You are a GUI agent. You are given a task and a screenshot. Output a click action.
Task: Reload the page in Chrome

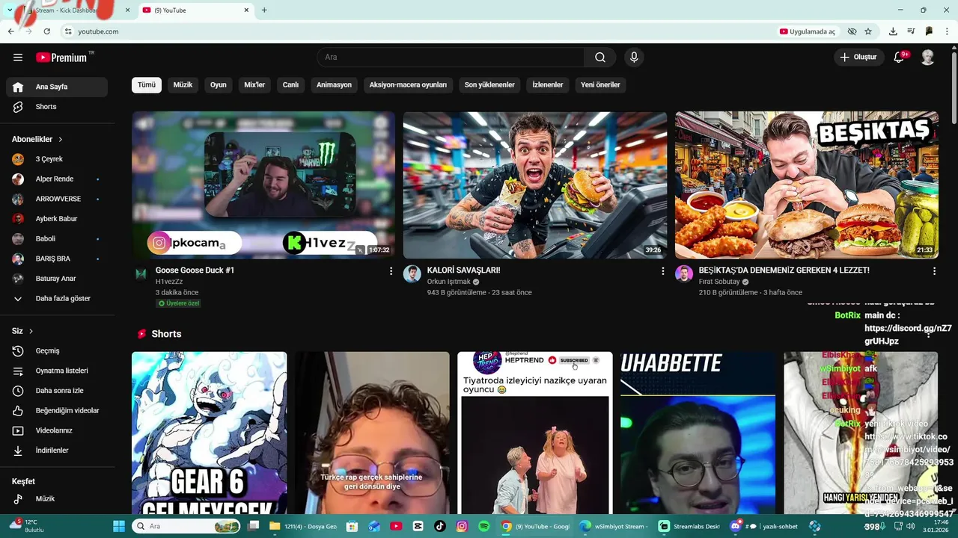point(46,31)
